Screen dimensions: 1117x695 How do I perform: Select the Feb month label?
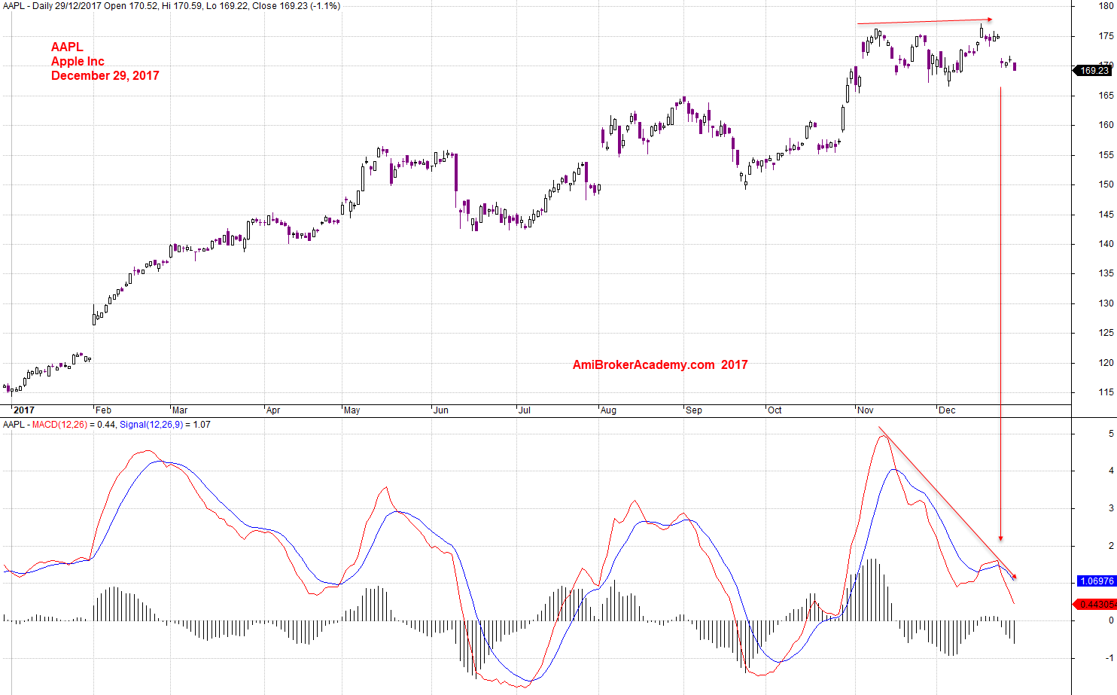[x=103, y=410]
